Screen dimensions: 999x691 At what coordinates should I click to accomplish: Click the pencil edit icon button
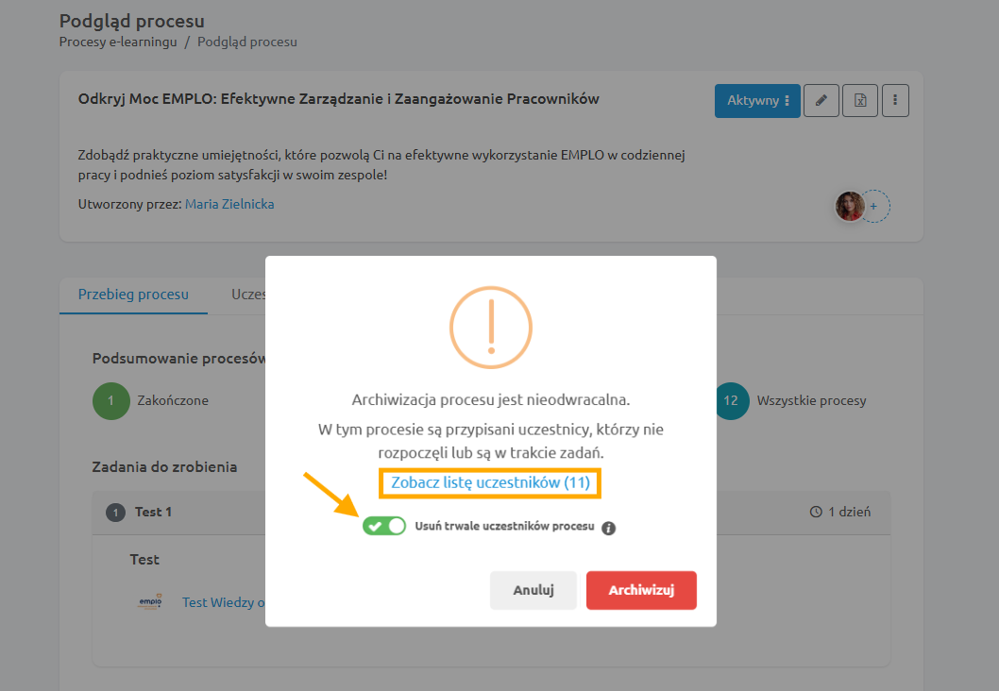coord(821,101)
